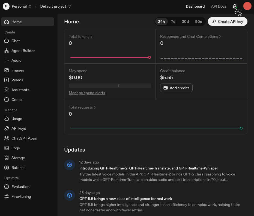Click the cube icon beside GPT-5.5 update
The width and height of the screenshot is (254, 216).
point(70,195)
